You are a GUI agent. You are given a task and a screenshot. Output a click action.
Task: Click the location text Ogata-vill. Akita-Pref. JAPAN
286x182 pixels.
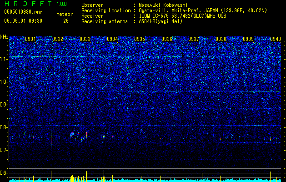click(x=178, y=10)
